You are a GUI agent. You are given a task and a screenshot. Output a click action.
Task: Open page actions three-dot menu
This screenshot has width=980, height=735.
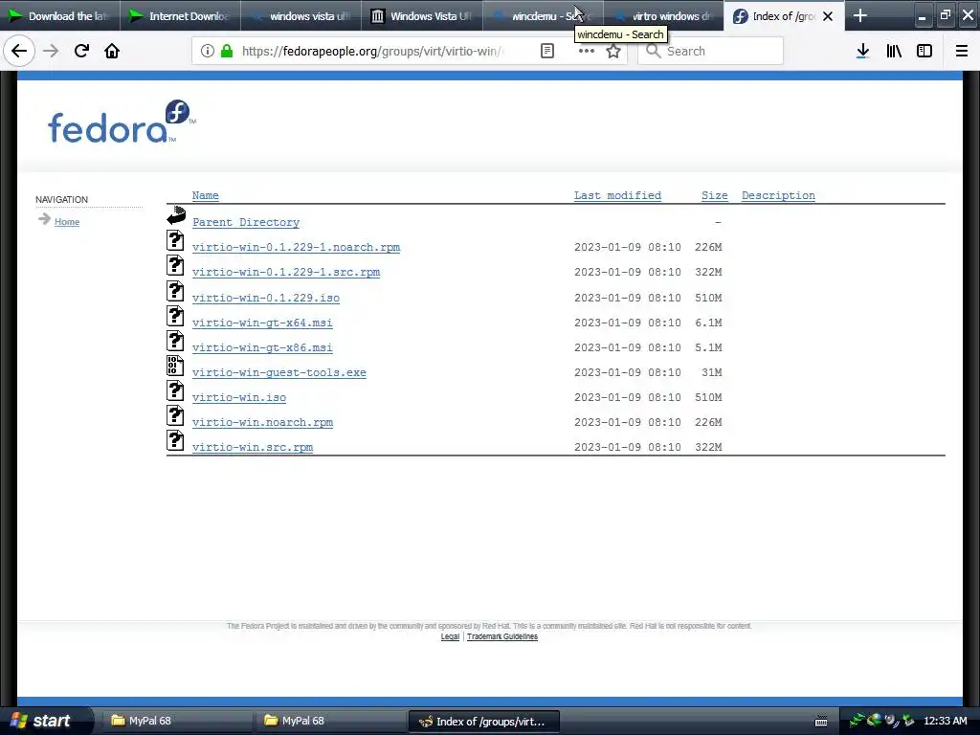coord(587,52)
